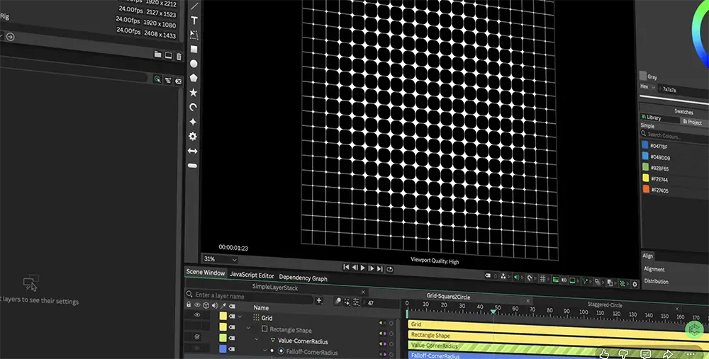Select the Arc shape tool

pos(193,107)
